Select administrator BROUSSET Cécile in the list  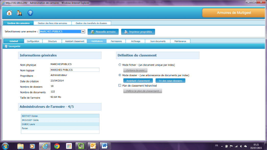(x=60, y=120)
